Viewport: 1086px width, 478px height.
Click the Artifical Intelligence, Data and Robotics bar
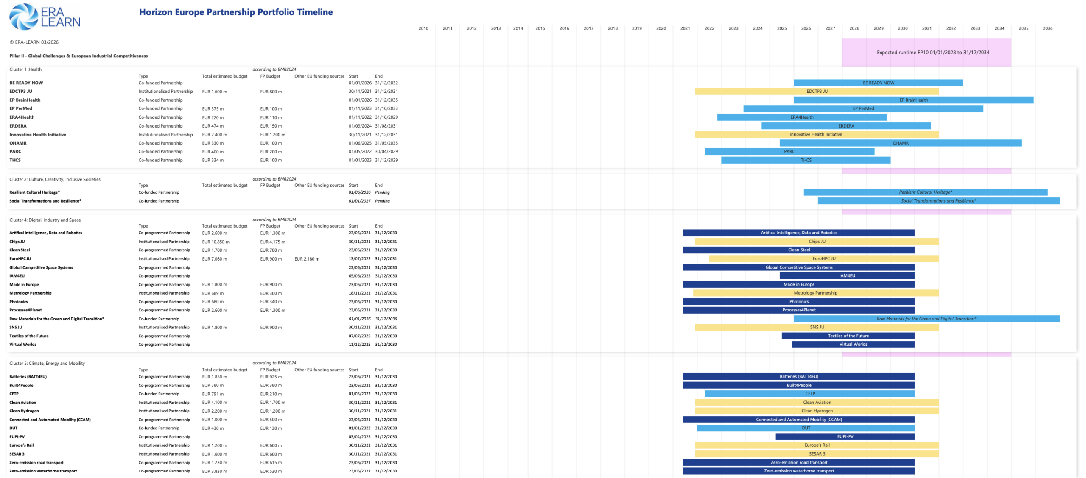click(x=798, y=233)
